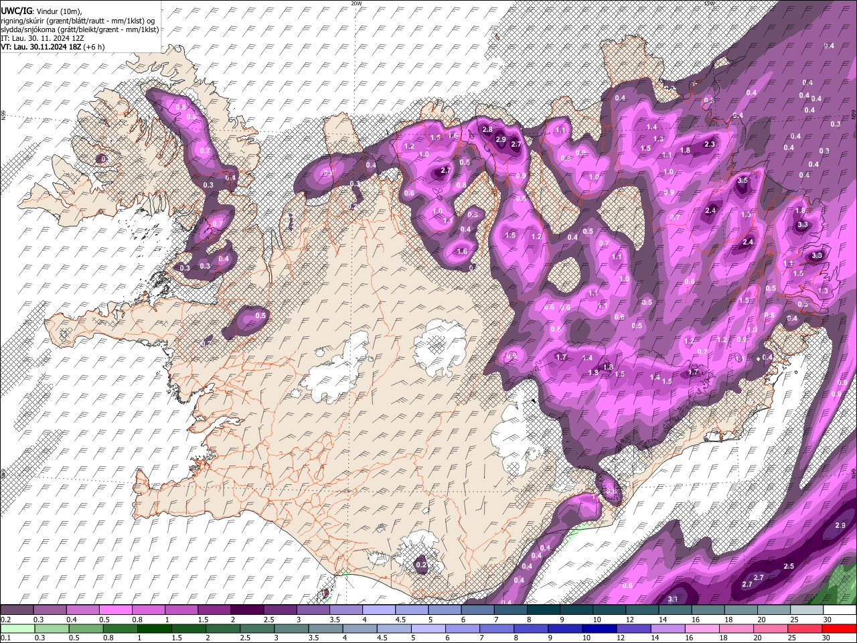Select the pink 0.5 swatch in upper legend
The width and height of the screenshot is (857, 643).
click(115, 610)
